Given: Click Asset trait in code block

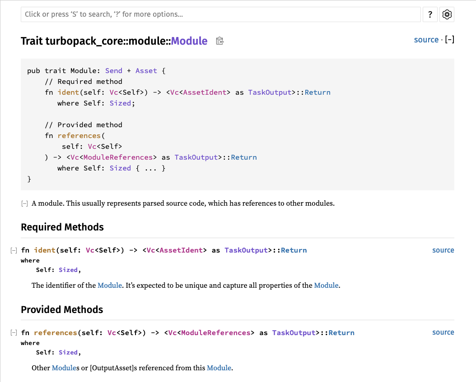Looking at the screenshot, I should (x=146, y=71).
